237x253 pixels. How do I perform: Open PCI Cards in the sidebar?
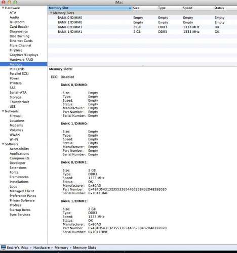coord(17,69)
